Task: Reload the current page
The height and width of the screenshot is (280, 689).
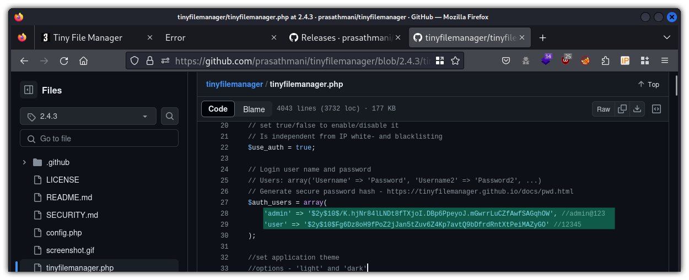Action: click(x=64, y=61)
